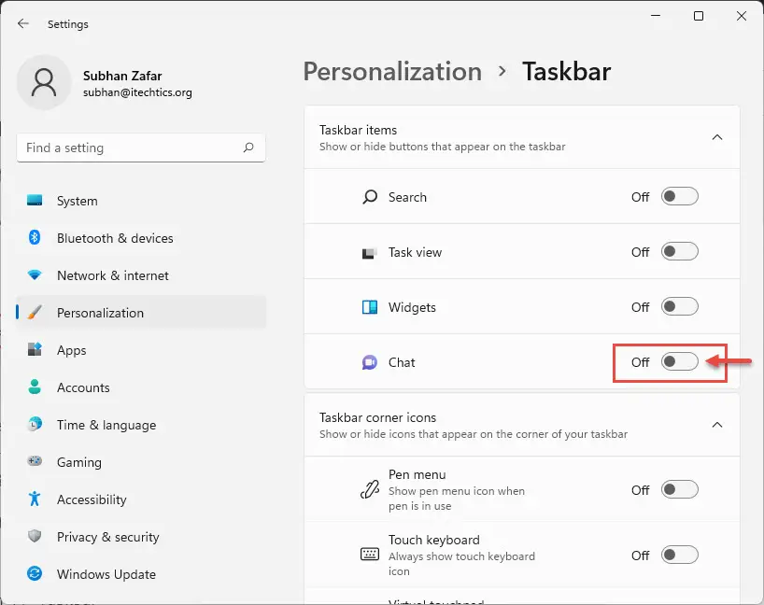Screen dimensions: 764x605
Task: Click the subhan@itechtics.org email text
Action: [x=137, y=92]
